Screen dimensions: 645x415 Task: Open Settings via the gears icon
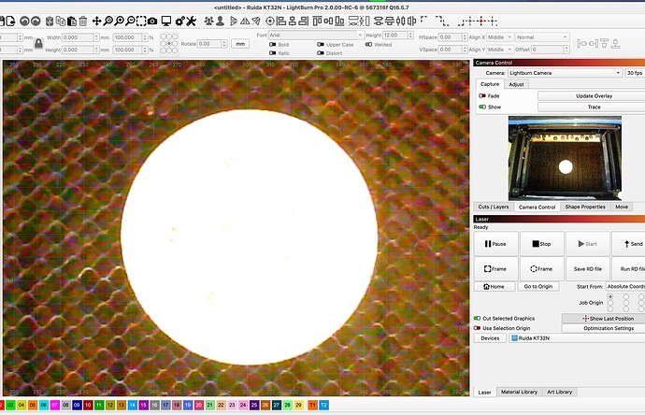point(179,21)
